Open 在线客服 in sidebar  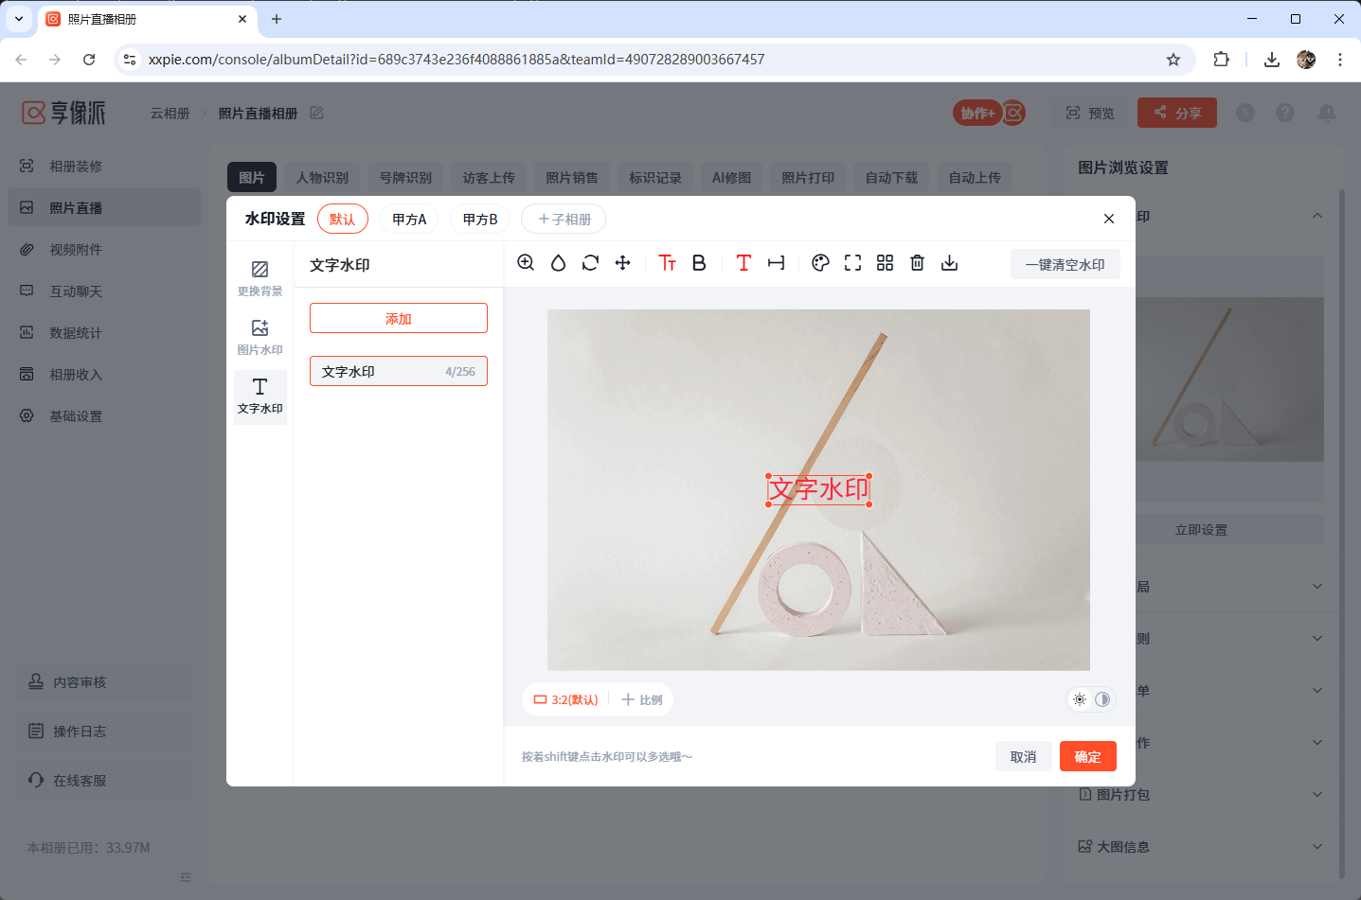point(104,780)
